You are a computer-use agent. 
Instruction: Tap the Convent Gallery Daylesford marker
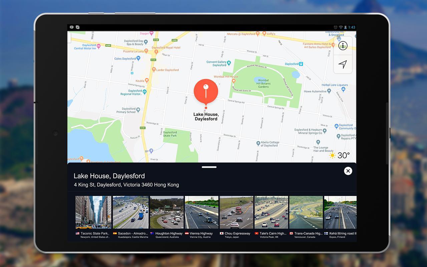[x=229, y=62]
